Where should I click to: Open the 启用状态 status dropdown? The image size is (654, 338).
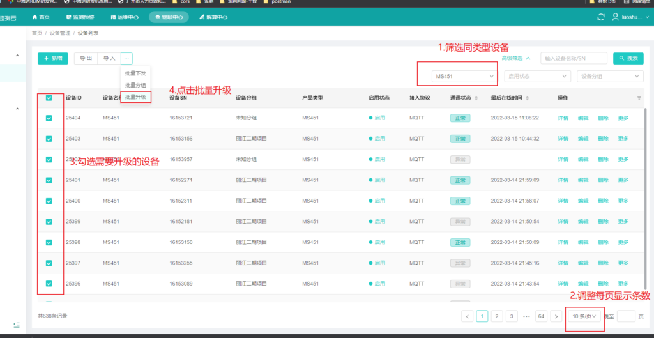click(x=537, y=76)
